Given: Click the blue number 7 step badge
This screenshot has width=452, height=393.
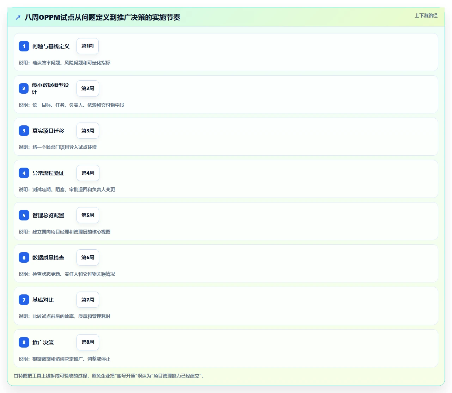Looking at the screenshot, I should click(24, 300).
